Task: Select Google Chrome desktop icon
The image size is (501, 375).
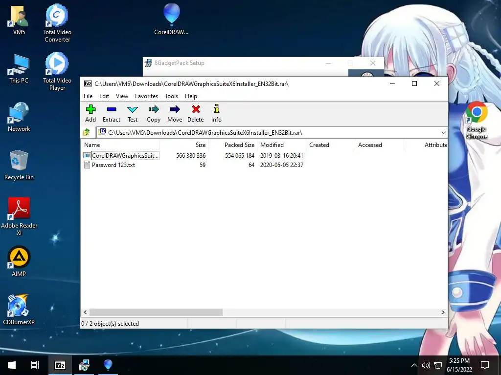Action: pos(477,120)
